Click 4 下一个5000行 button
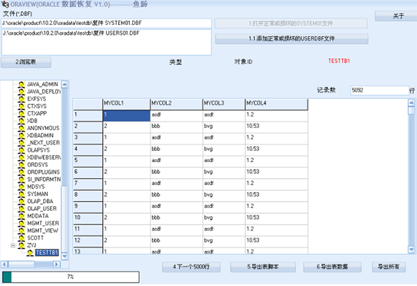Viewport: 417px width, 286px height. pyautogui.click(x=191, y=267)
